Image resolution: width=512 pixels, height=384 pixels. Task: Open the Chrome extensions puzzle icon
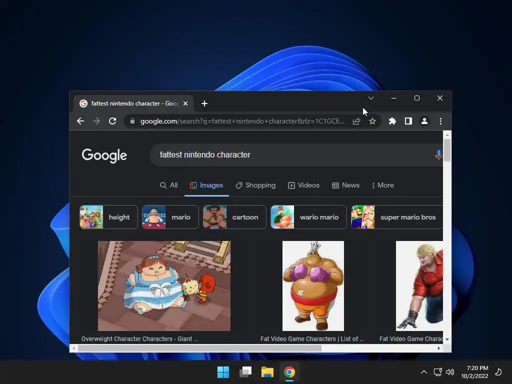click(x=392, y=121)
